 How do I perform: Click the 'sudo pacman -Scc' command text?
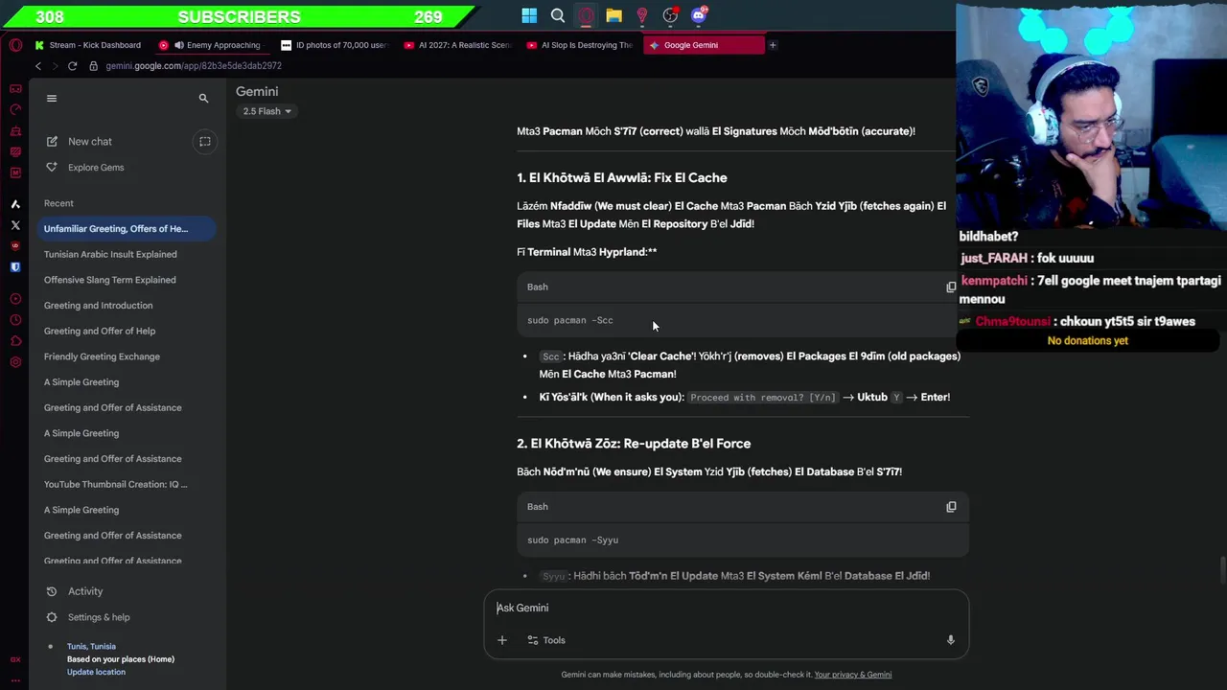tap(570, 320)
